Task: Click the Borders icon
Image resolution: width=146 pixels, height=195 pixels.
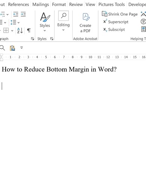Action: [6, 30]
